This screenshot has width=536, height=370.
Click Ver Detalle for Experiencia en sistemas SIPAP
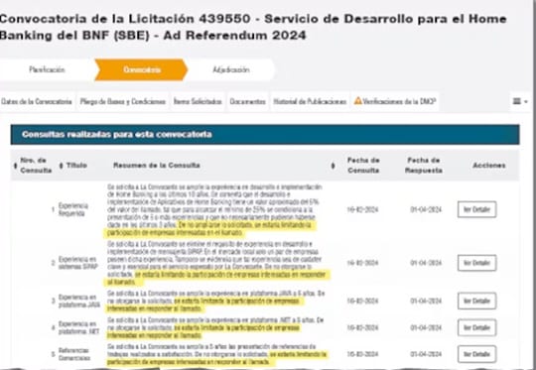tap(476, 263)
